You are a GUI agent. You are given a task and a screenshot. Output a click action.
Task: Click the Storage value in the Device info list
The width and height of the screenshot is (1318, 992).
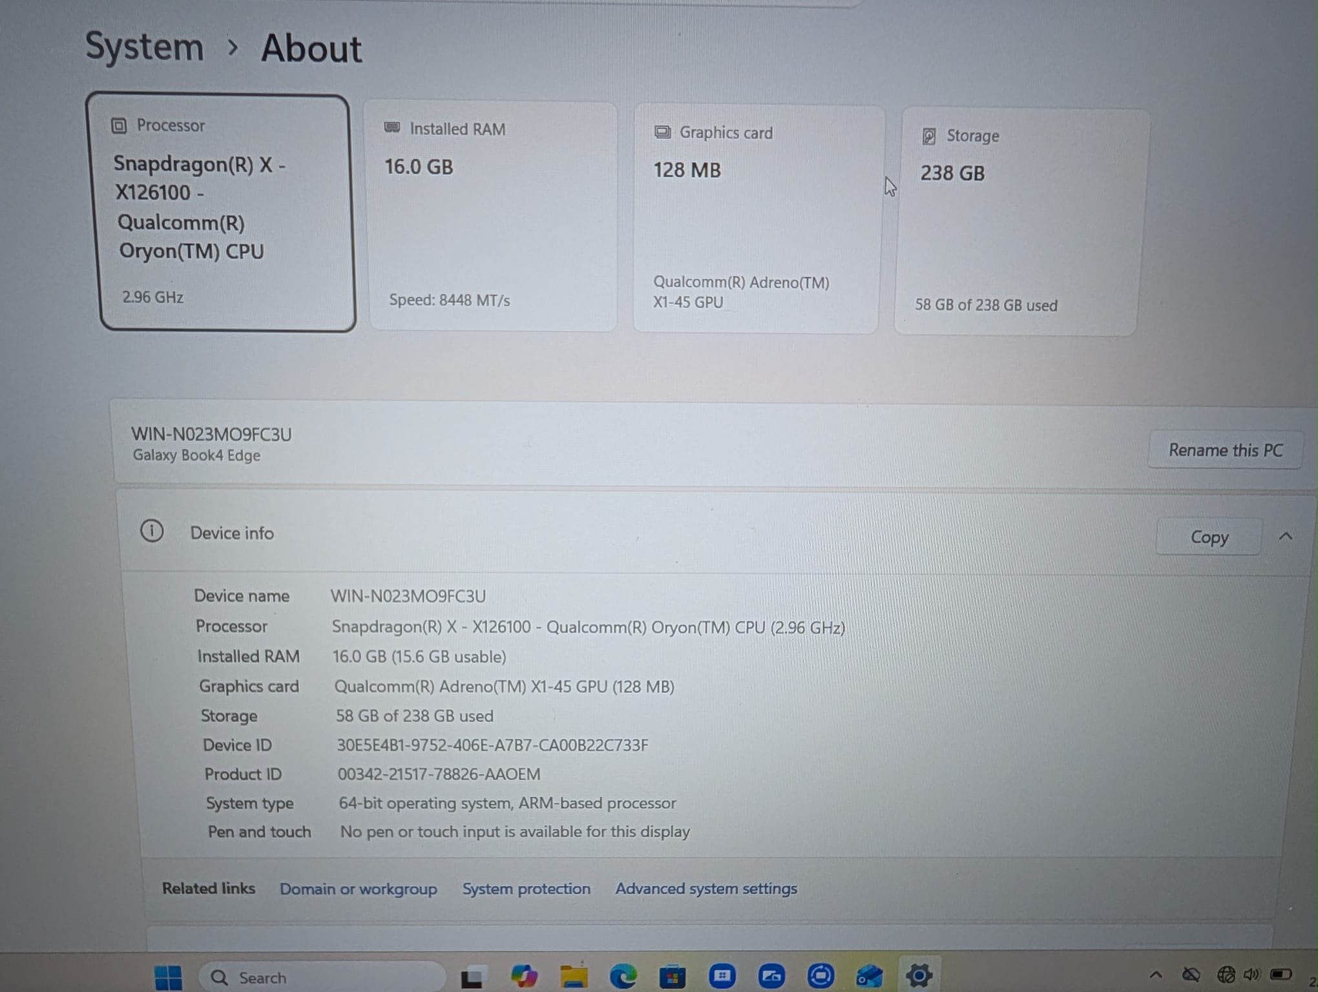pos(415,716)
